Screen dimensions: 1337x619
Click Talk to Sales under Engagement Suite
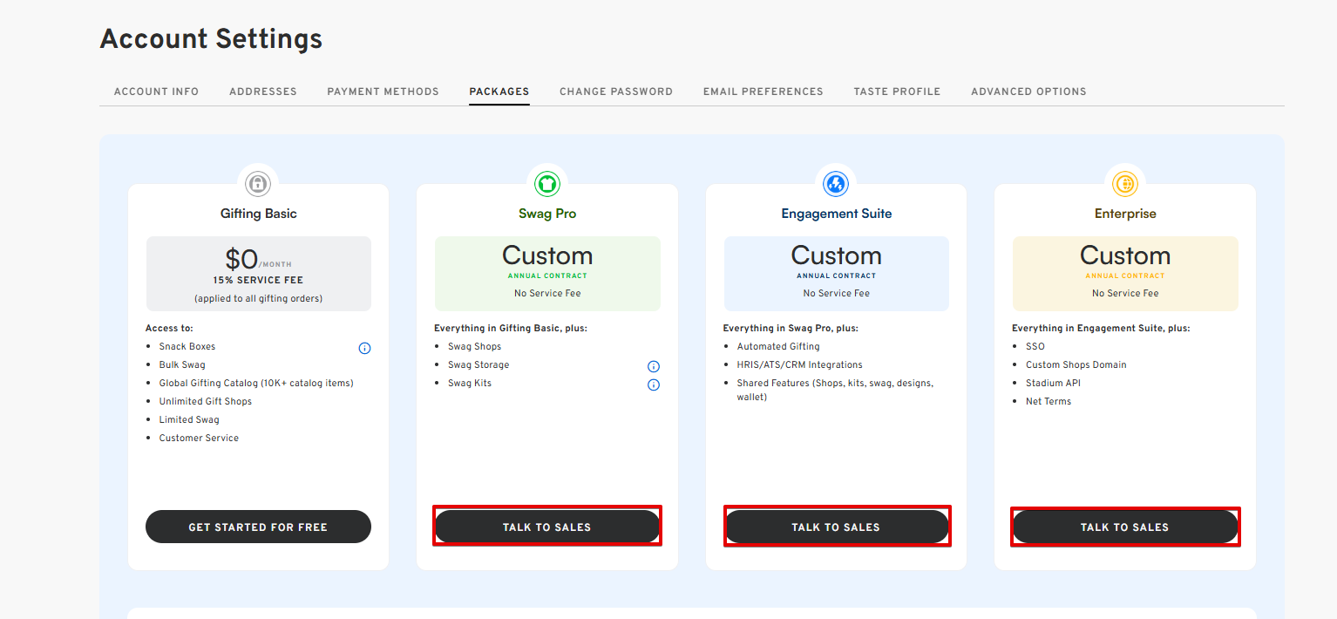(836, 527)
